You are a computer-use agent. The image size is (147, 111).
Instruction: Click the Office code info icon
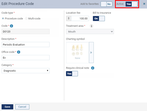tap(19, 52)
